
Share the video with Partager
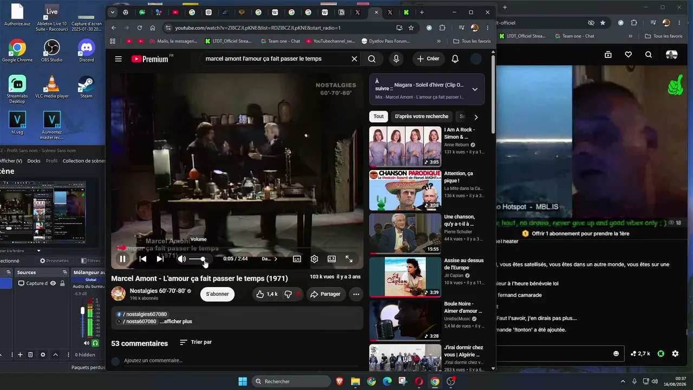(325, 294)
